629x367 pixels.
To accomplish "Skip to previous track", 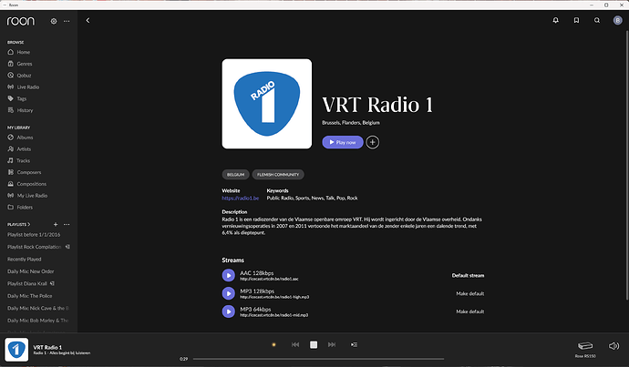I will [295, 344].
